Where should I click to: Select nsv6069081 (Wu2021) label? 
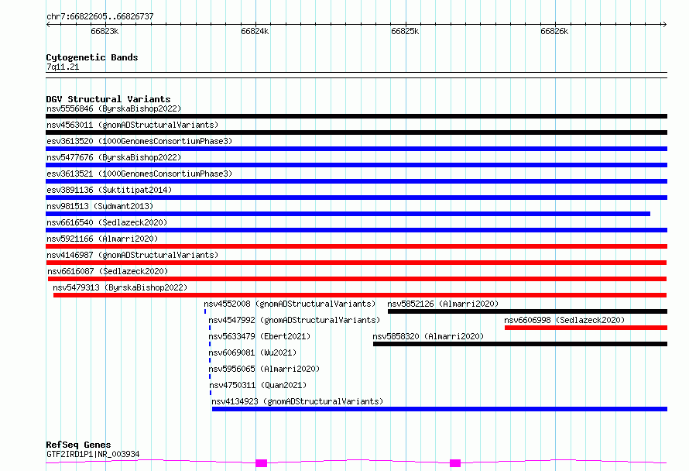252,352
